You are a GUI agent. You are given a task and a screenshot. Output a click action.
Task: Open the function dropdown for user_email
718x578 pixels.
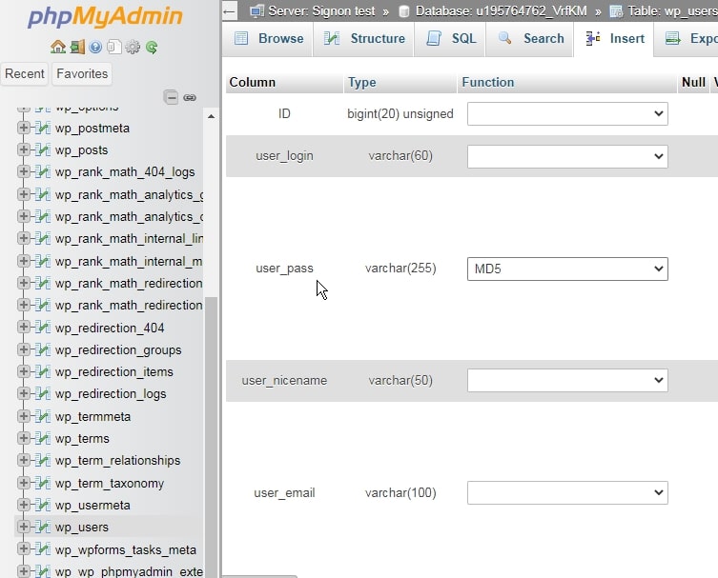pyautogui.click(x=567, y=492)
